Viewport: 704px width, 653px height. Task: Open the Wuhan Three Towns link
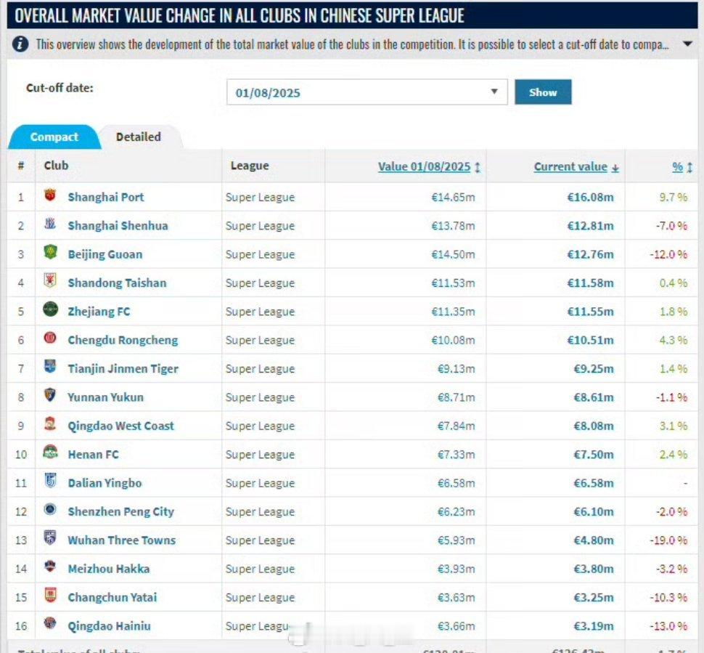[x=122, y=540]
